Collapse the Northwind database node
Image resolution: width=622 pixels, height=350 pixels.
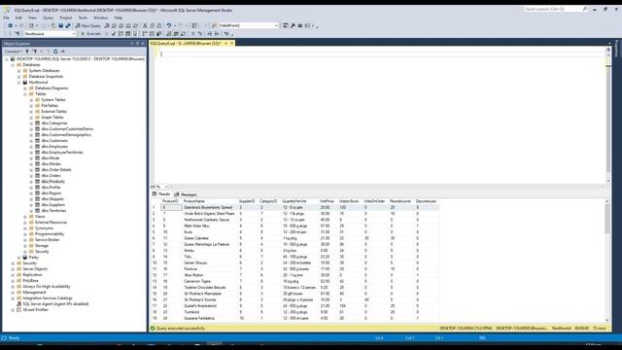(x=18, y=82)
